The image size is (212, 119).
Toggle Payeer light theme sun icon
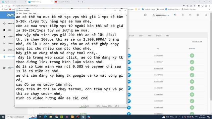(x=183, y=15)
